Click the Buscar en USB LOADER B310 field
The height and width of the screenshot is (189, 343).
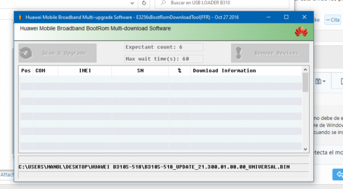pos(222,3)
